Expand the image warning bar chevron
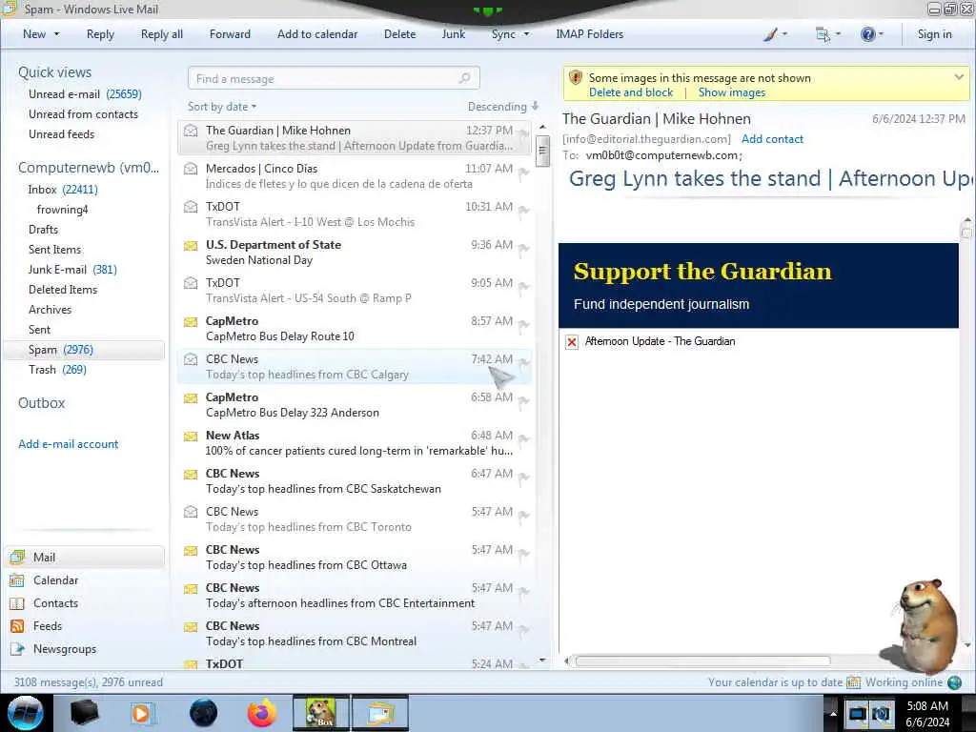The image size is (976, 732). (959, 77)
